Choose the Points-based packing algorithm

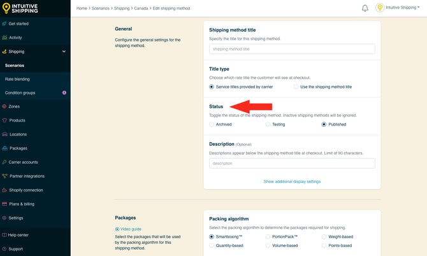324,245
